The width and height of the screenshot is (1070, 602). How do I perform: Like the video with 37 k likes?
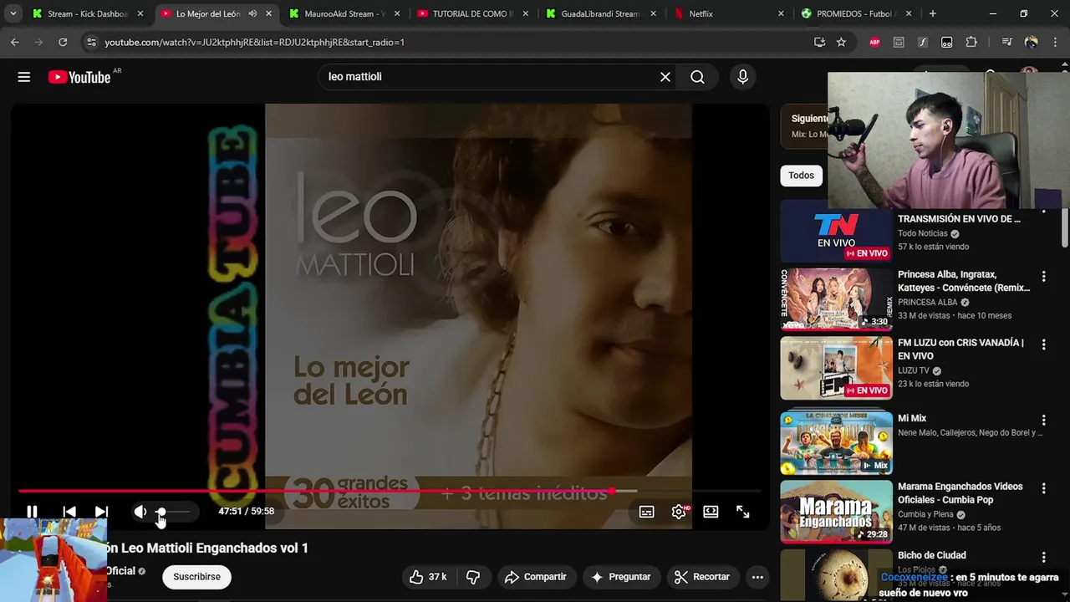[x=429, y=577]
